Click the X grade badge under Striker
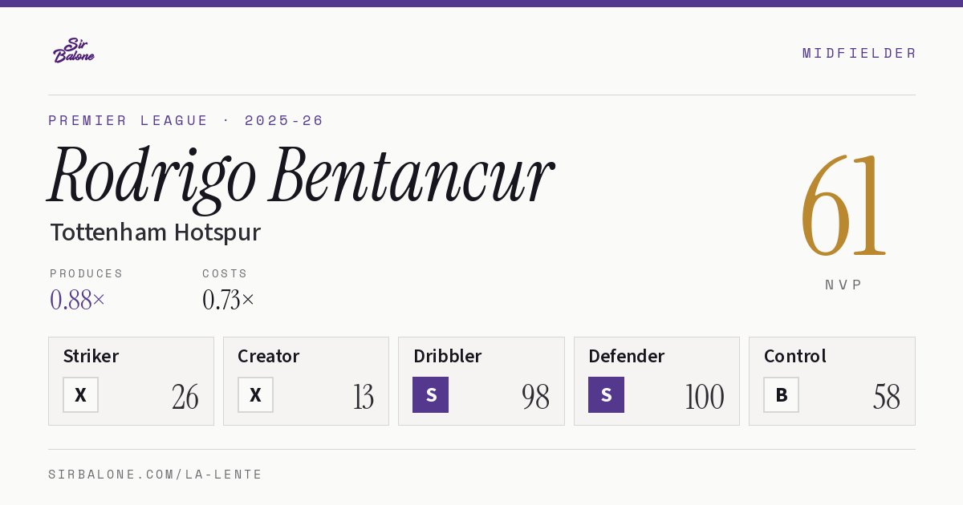963x505 pixels. tap(80, 394)
